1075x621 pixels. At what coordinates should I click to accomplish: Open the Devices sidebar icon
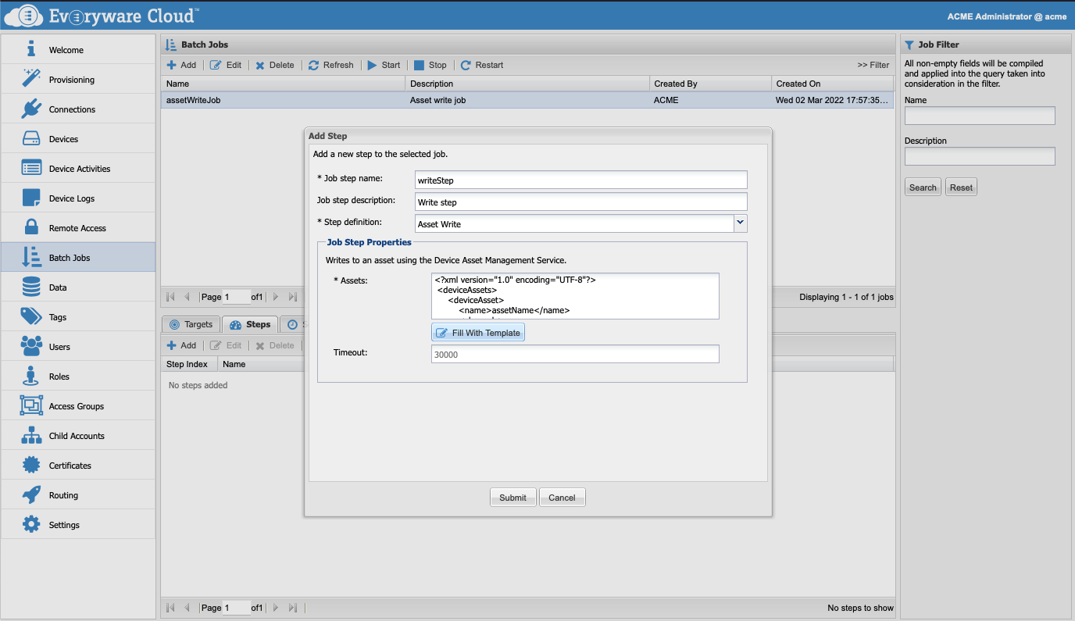(31, 138)
